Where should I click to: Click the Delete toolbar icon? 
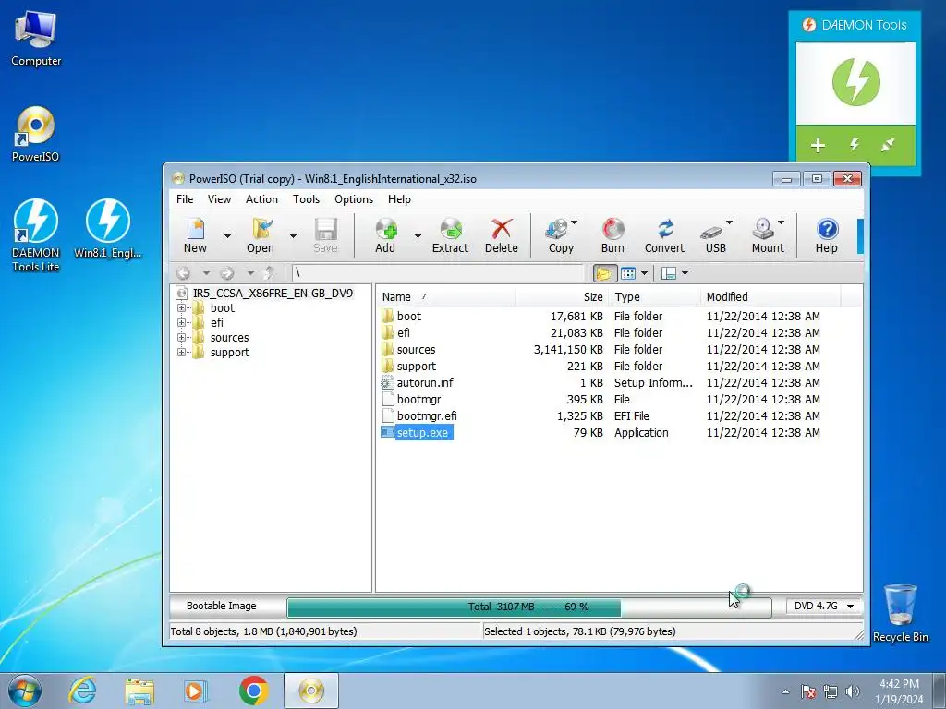click(x=502, y=235)
